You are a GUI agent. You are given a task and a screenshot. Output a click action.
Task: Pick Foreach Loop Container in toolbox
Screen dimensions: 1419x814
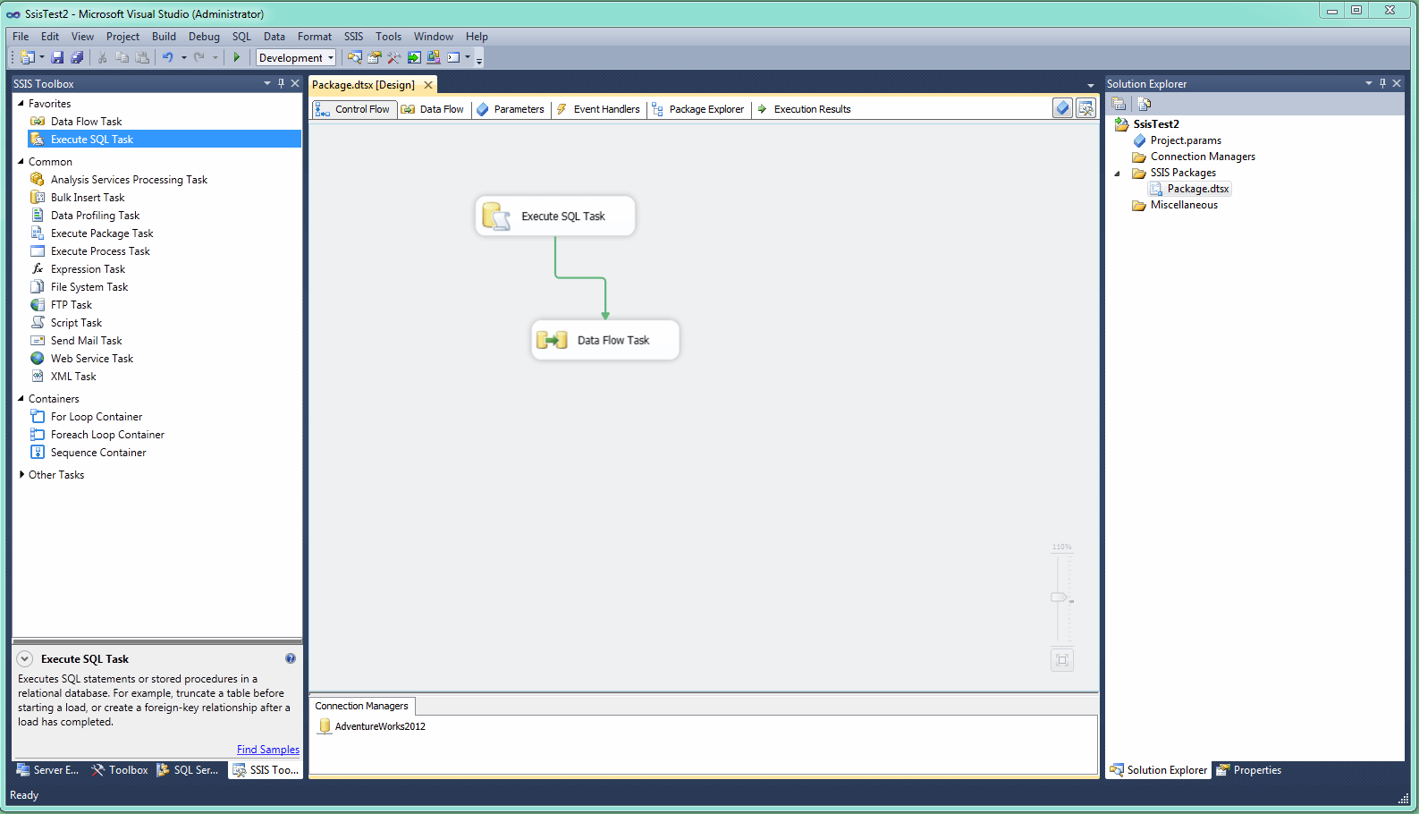tap(107, 435)
